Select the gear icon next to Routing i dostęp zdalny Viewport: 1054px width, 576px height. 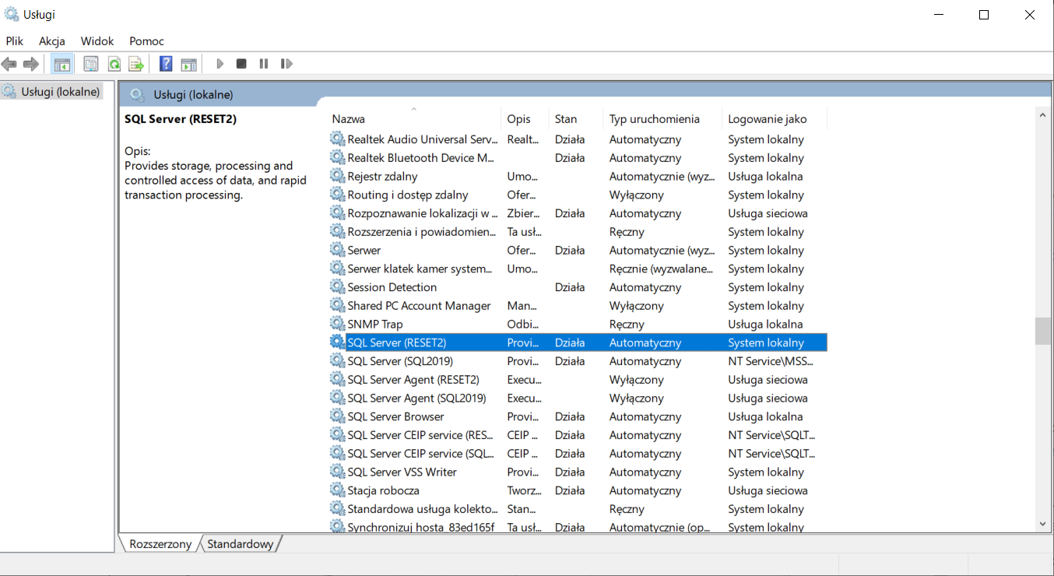[x=337, y=195]
